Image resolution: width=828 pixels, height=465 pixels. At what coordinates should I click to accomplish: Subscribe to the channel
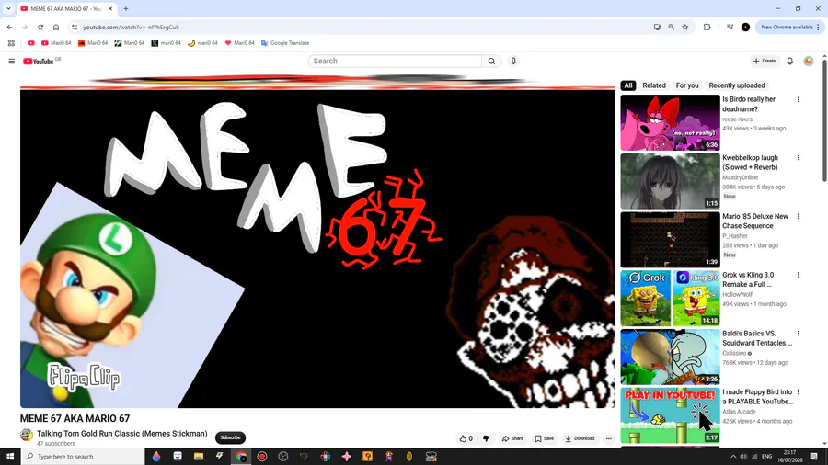[230, 437]
